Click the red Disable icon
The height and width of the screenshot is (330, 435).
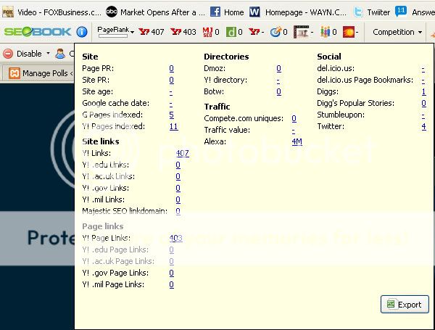(x=8, y=54)
